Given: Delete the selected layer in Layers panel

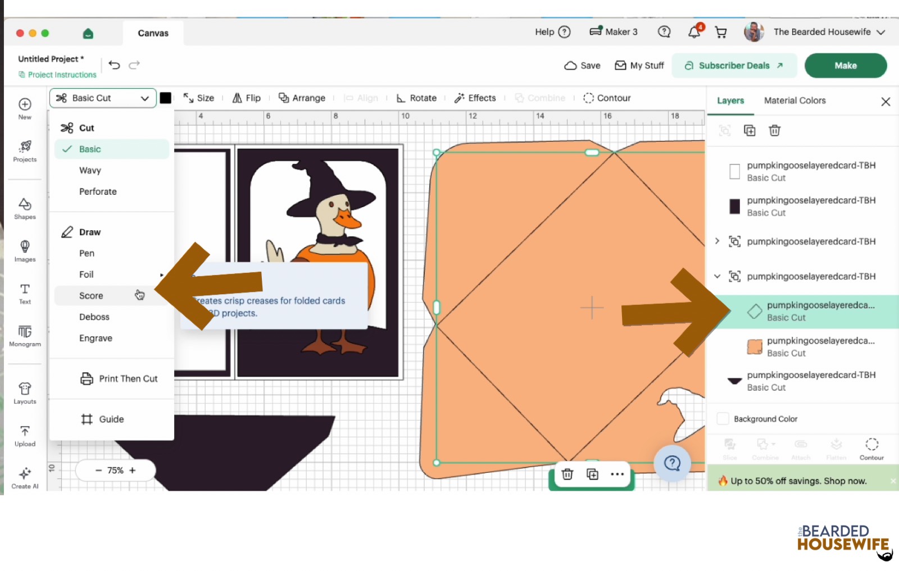Looking at the screenshot, I should (x=775, y=131).
